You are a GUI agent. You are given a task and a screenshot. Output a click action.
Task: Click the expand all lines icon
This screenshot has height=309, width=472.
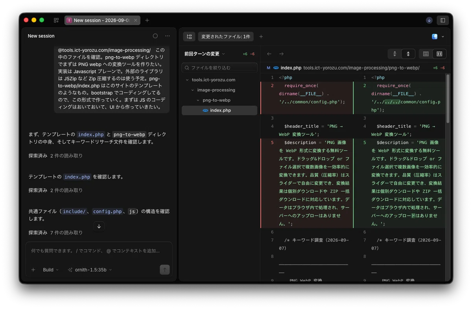point(395,54)
